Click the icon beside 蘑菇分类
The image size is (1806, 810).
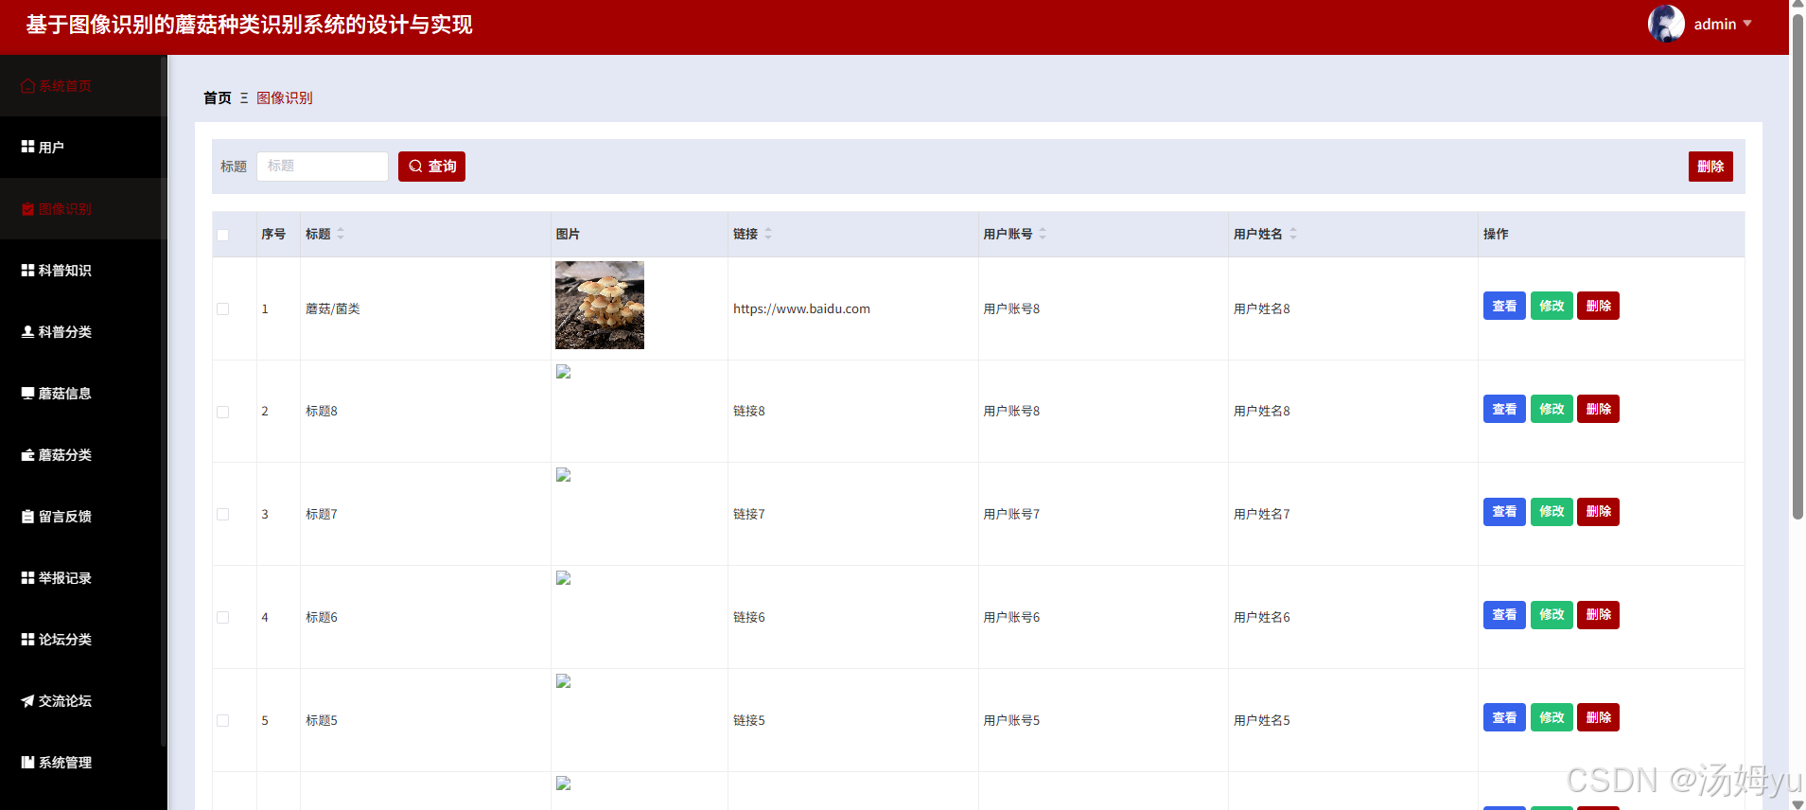(x=27, y=455)
